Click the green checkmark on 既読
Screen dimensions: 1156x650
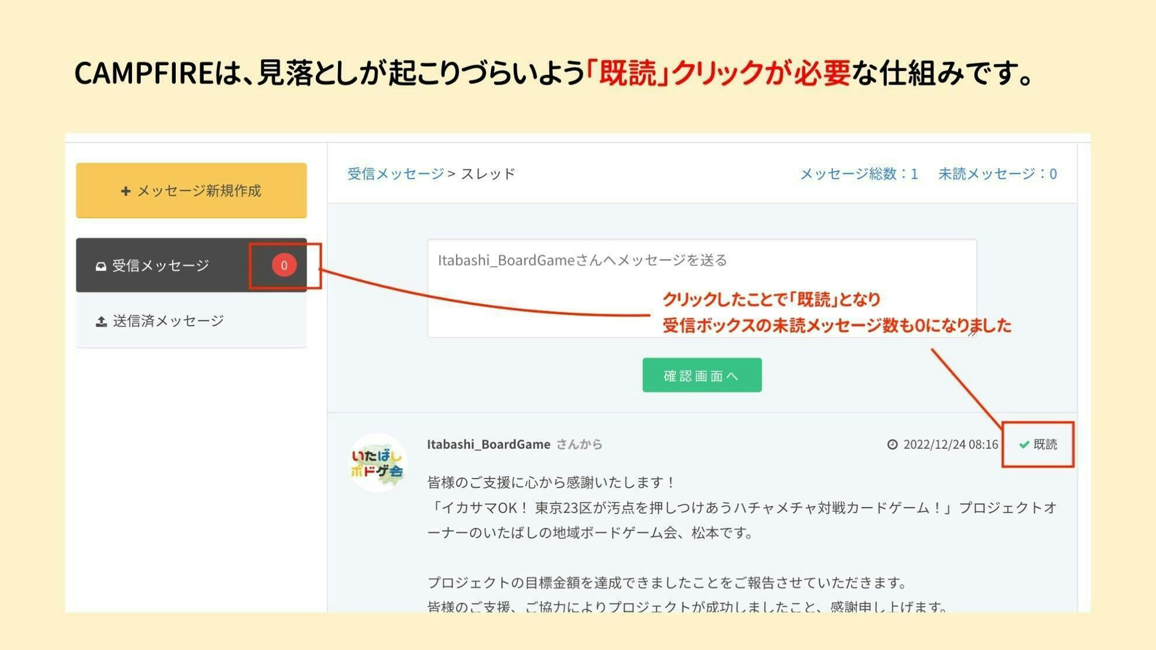1023,444
